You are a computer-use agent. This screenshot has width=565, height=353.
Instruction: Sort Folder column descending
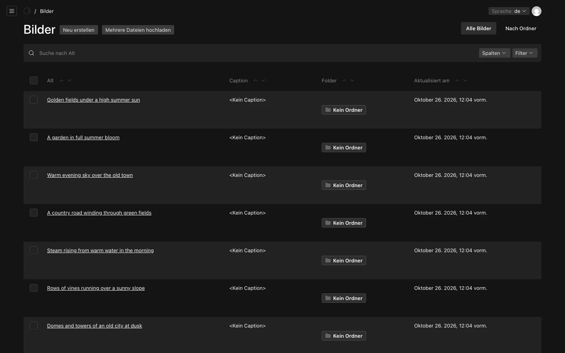click(x=352, y=80)
